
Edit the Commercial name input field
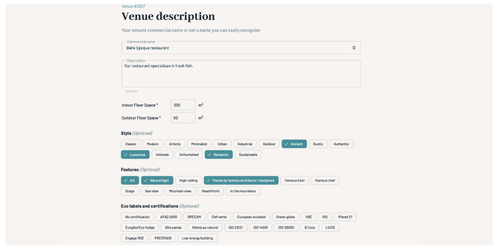coord(241,48)
